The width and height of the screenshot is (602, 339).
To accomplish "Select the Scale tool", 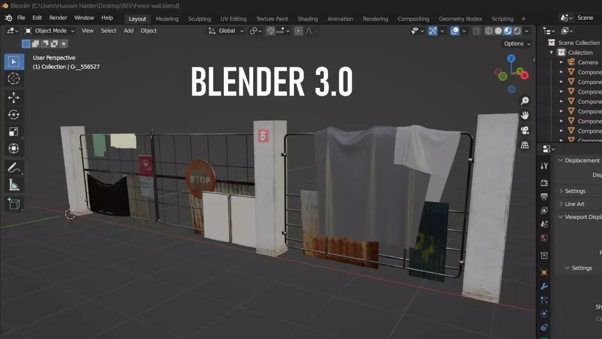I will [x=14, y=132].
